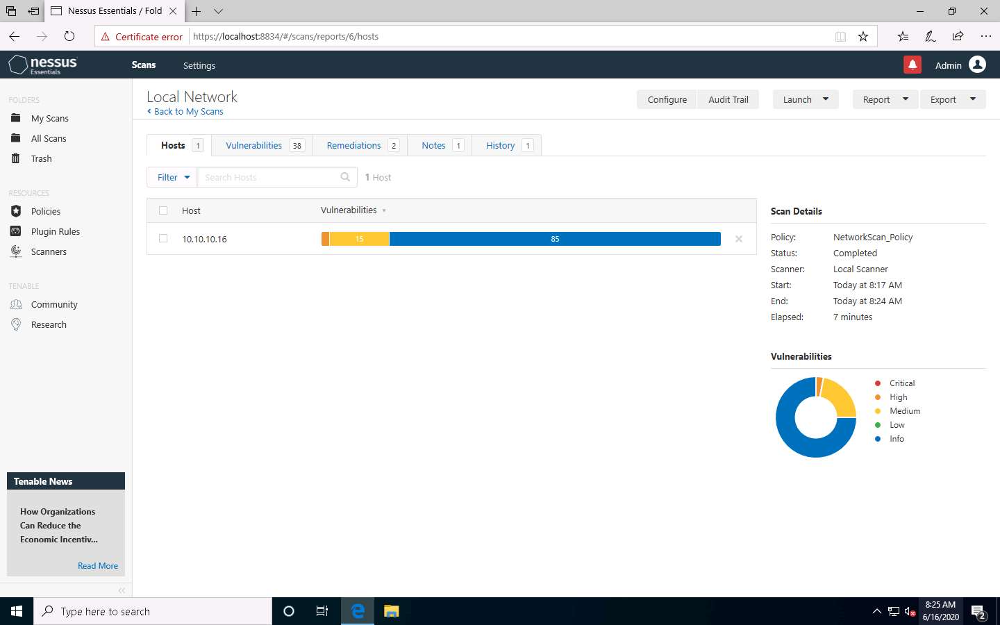Switch to the Remediations tab
This screenshot has width=1000, height=625.
[x=361, y=145]
